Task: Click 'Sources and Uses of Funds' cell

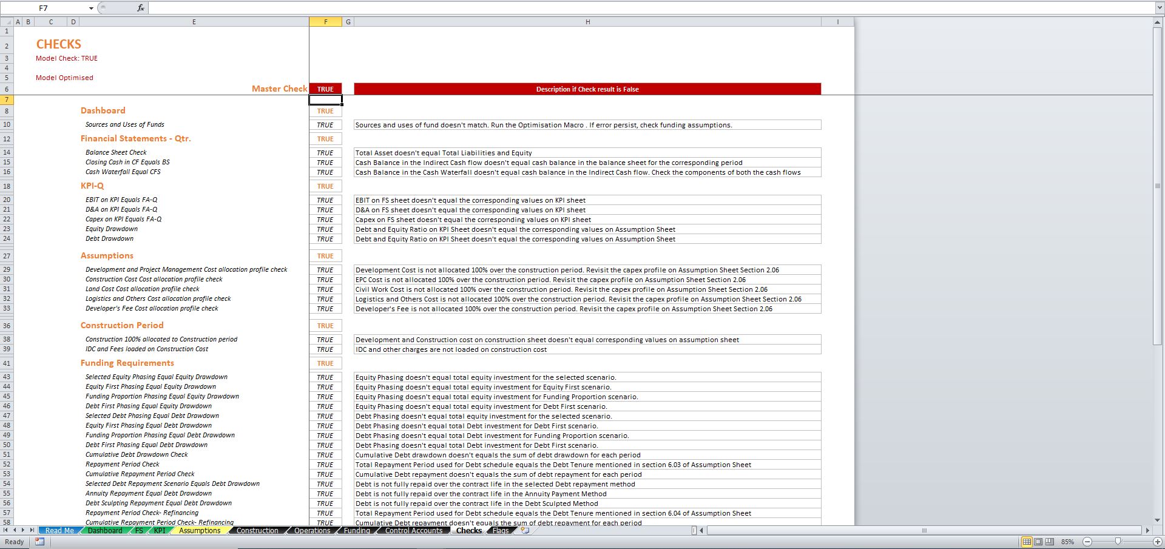Action: [x=125, y=124]
